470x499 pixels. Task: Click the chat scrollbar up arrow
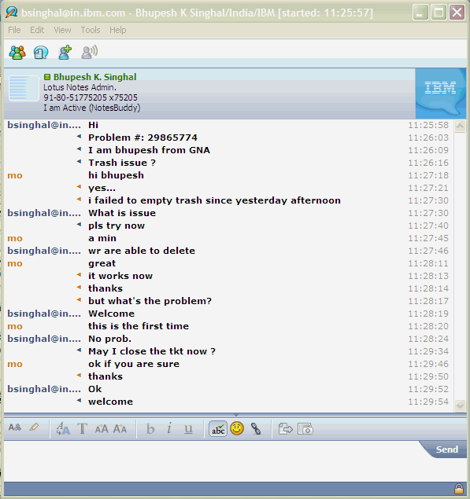pos(460,126)
